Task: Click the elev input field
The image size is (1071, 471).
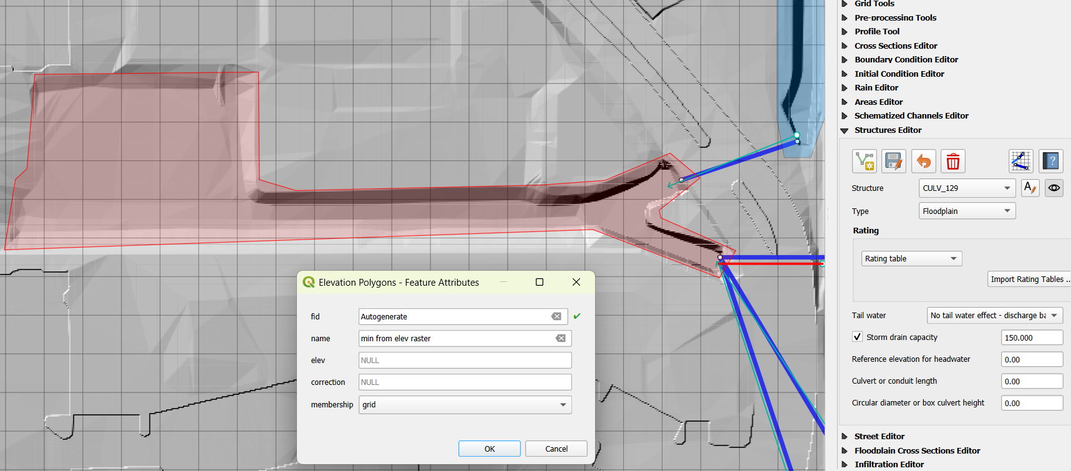Action: (465, 361)
